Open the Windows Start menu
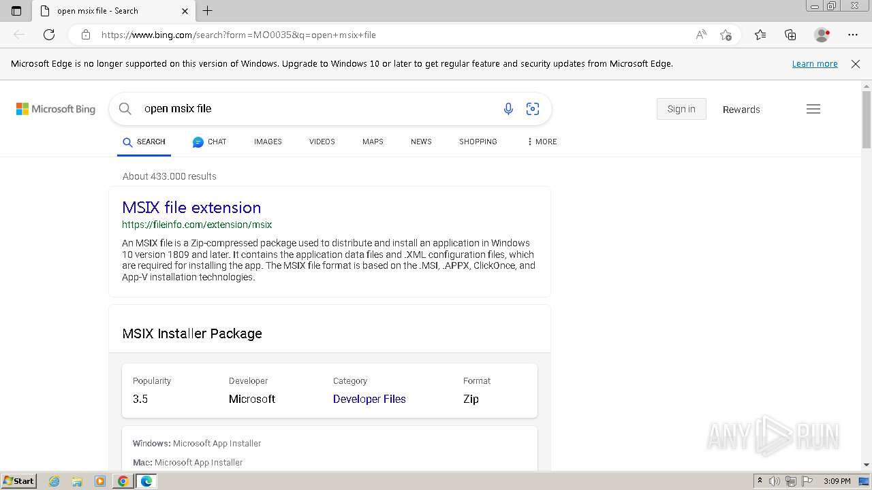This screenshot has height=490, width=872. pos(18,481)
